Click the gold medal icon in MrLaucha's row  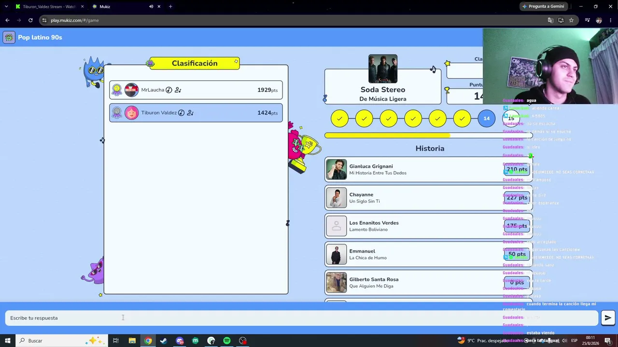[x=117, y=90]
